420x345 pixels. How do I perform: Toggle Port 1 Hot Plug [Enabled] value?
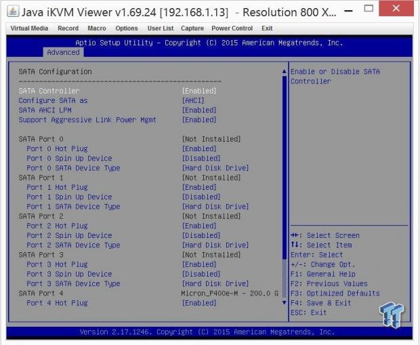point(199,187)
